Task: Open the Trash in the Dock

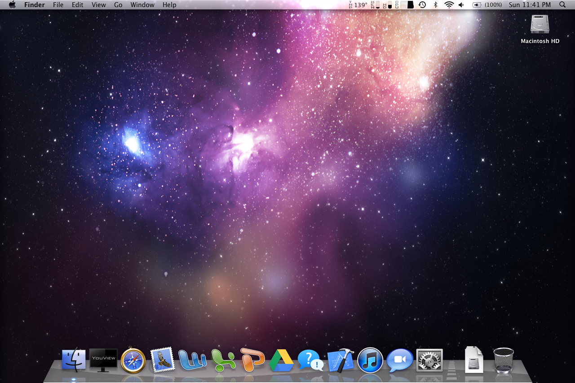Action: pos(504,360)
